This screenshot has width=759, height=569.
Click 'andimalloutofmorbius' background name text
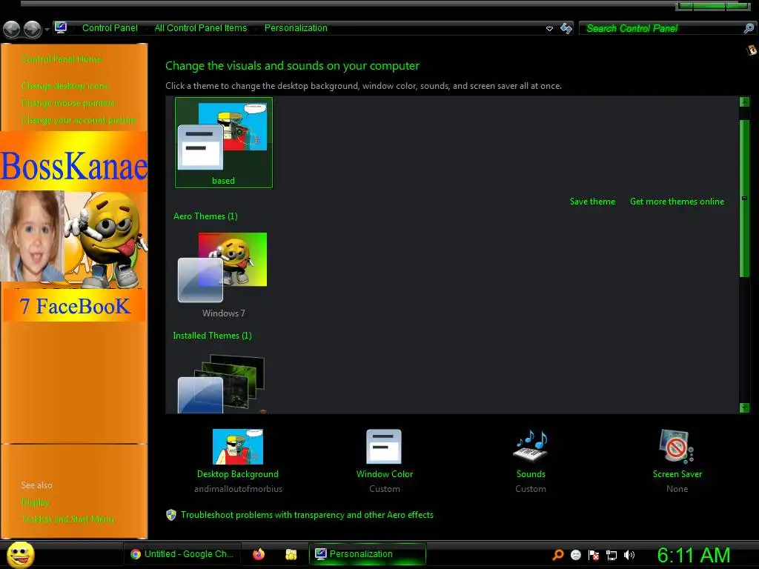(x=238, y=489)
